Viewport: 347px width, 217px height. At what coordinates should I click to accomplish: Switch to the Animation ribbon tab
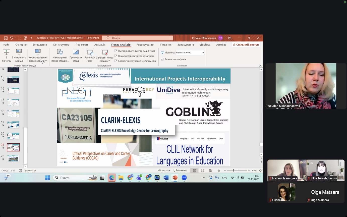click(100, 45)
